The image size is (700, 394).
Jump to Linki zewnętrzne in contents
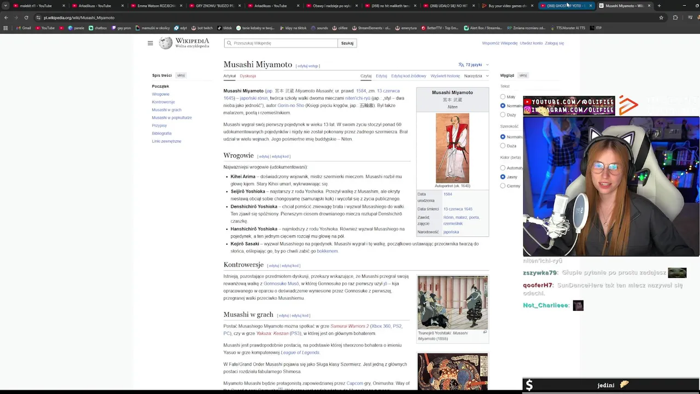point(167,141)
